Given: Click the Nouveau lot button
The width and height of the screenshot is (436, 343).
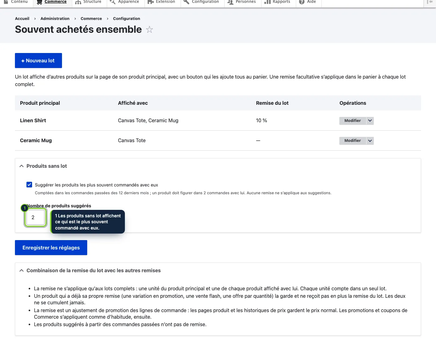Looking at the screenshot, I should 38,60.
